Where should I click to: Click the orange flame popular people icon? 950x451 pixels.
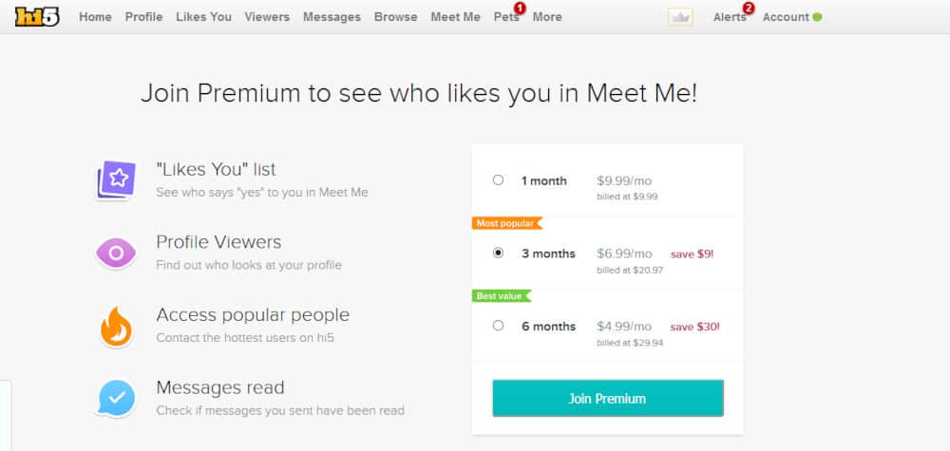coord(116,327)
